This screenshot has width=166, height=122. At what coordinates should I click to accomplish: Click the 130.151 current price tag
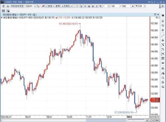click(155, 100)
